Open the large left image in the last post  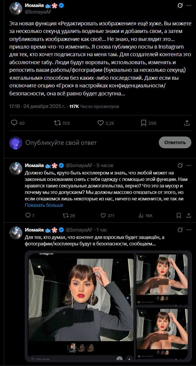(x=81, y=306)
